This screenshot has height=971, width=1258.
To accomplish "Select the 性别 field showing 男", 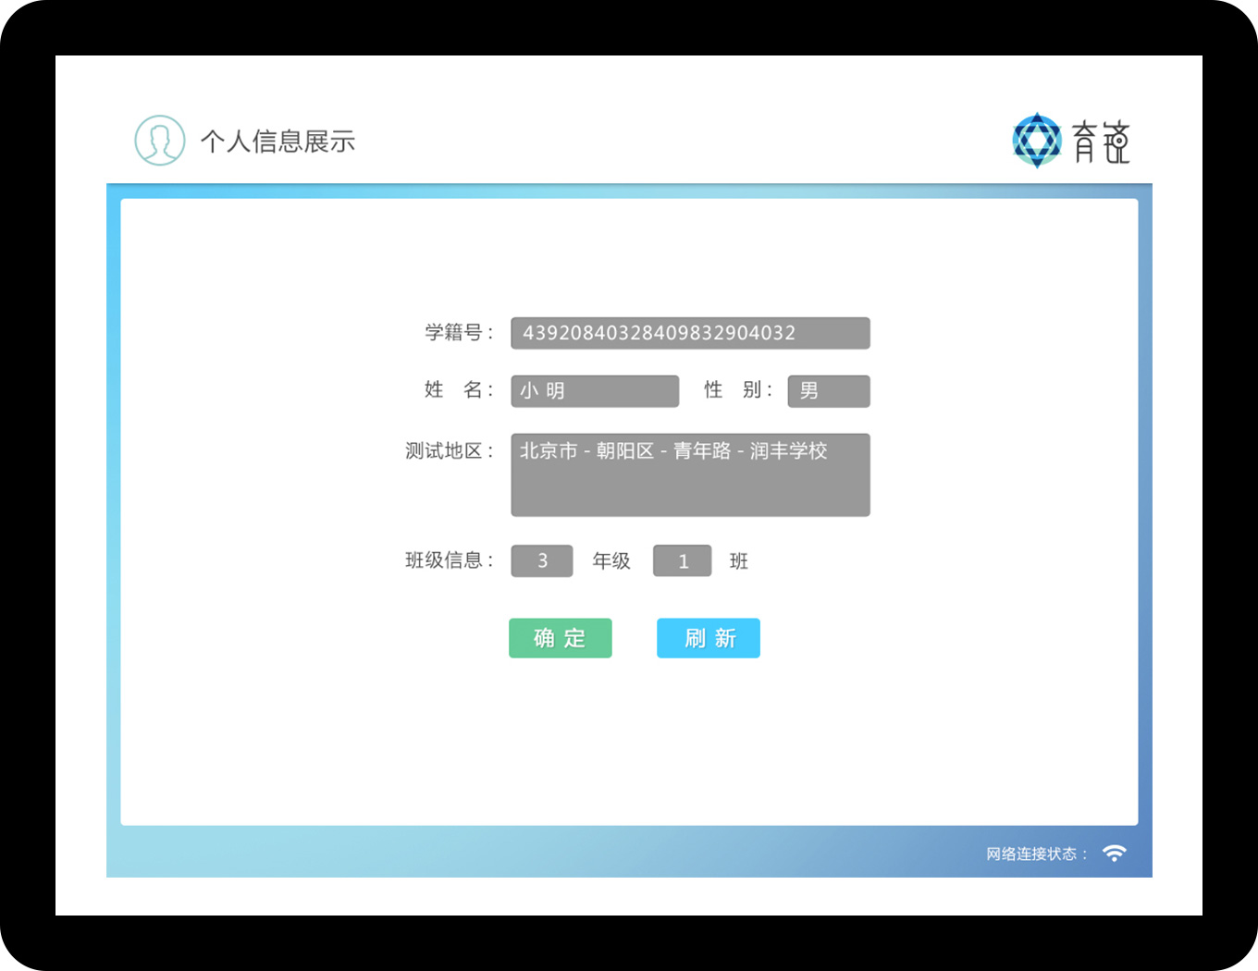I will (x=828, y=391).
